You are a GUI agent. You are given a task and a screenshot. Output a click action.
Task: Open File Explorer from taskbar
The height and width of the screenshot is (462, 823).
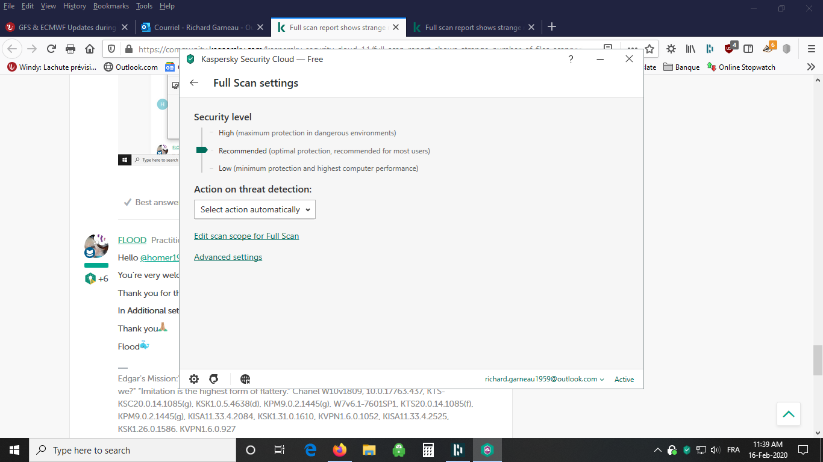369,450
